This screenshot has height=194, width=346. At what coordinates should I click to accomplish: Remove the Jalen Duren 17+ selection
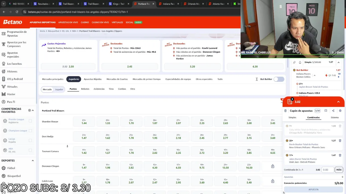(x=340, y=155)
